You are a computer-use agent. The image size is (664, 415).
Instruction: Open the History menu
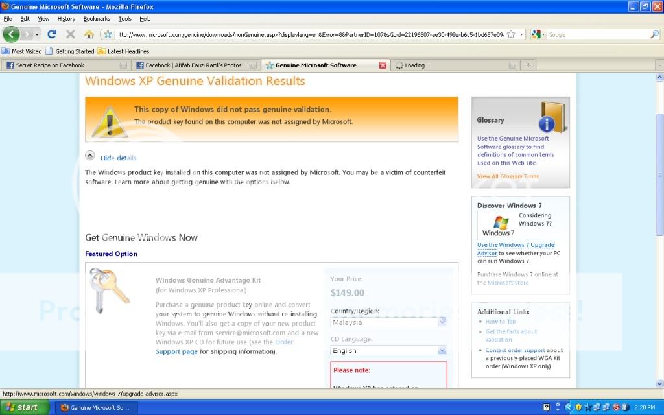coord(66,19)
